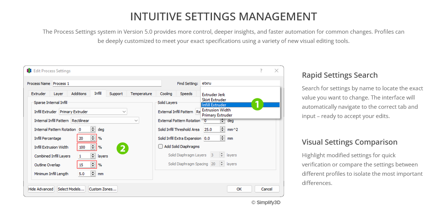Click the Simplify3D app icon in title bar
Viewport: 435px width, 219px height.
tap(29, 71)
